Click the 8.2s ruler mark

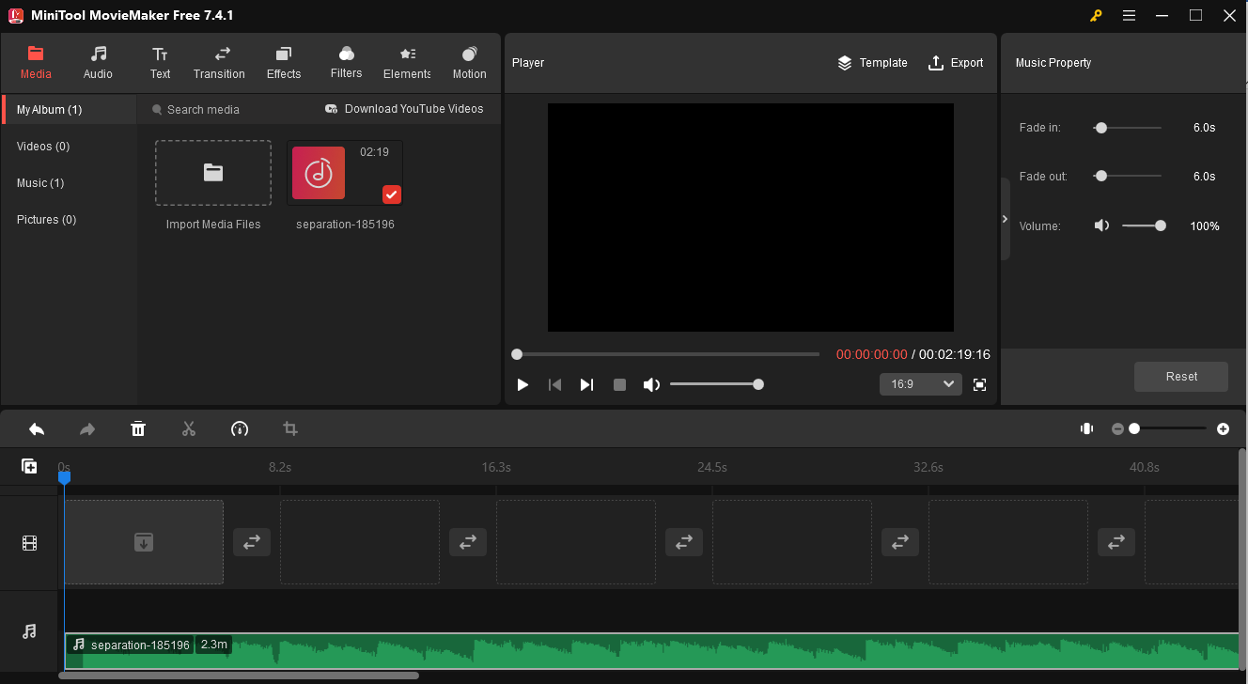point(280,467)
